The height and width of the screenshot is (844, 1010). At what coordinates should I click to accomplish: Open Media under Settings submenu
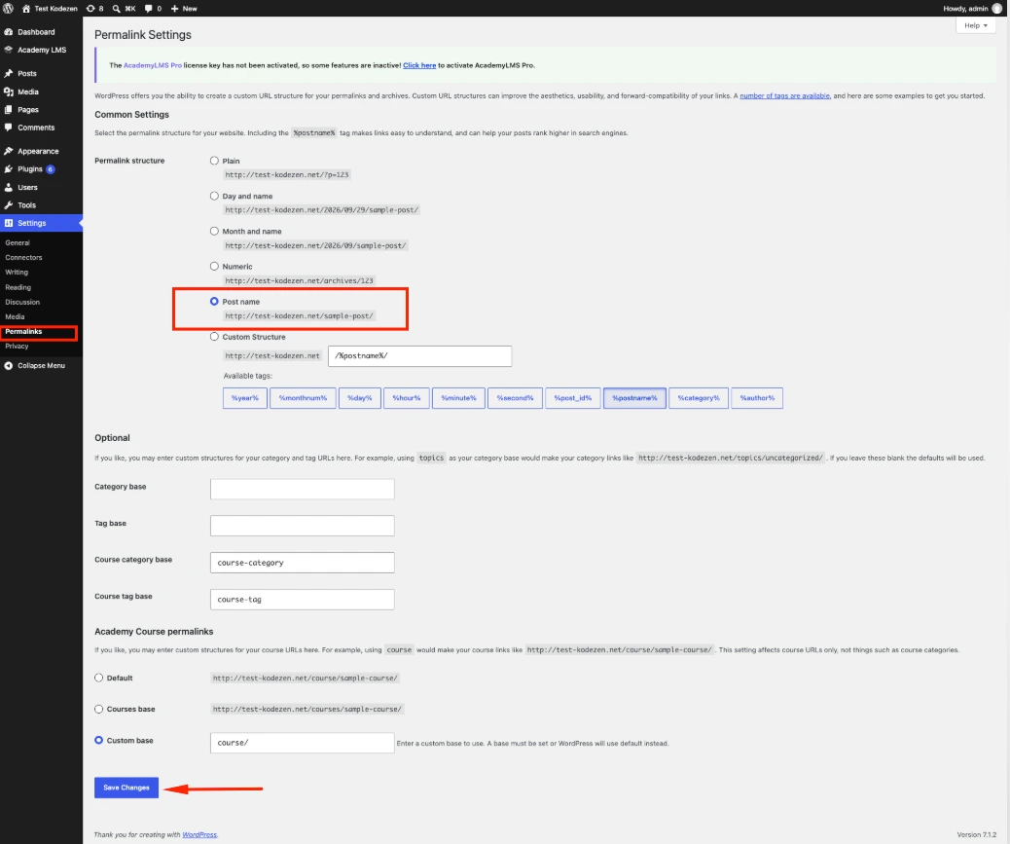(x=15, y=317)
